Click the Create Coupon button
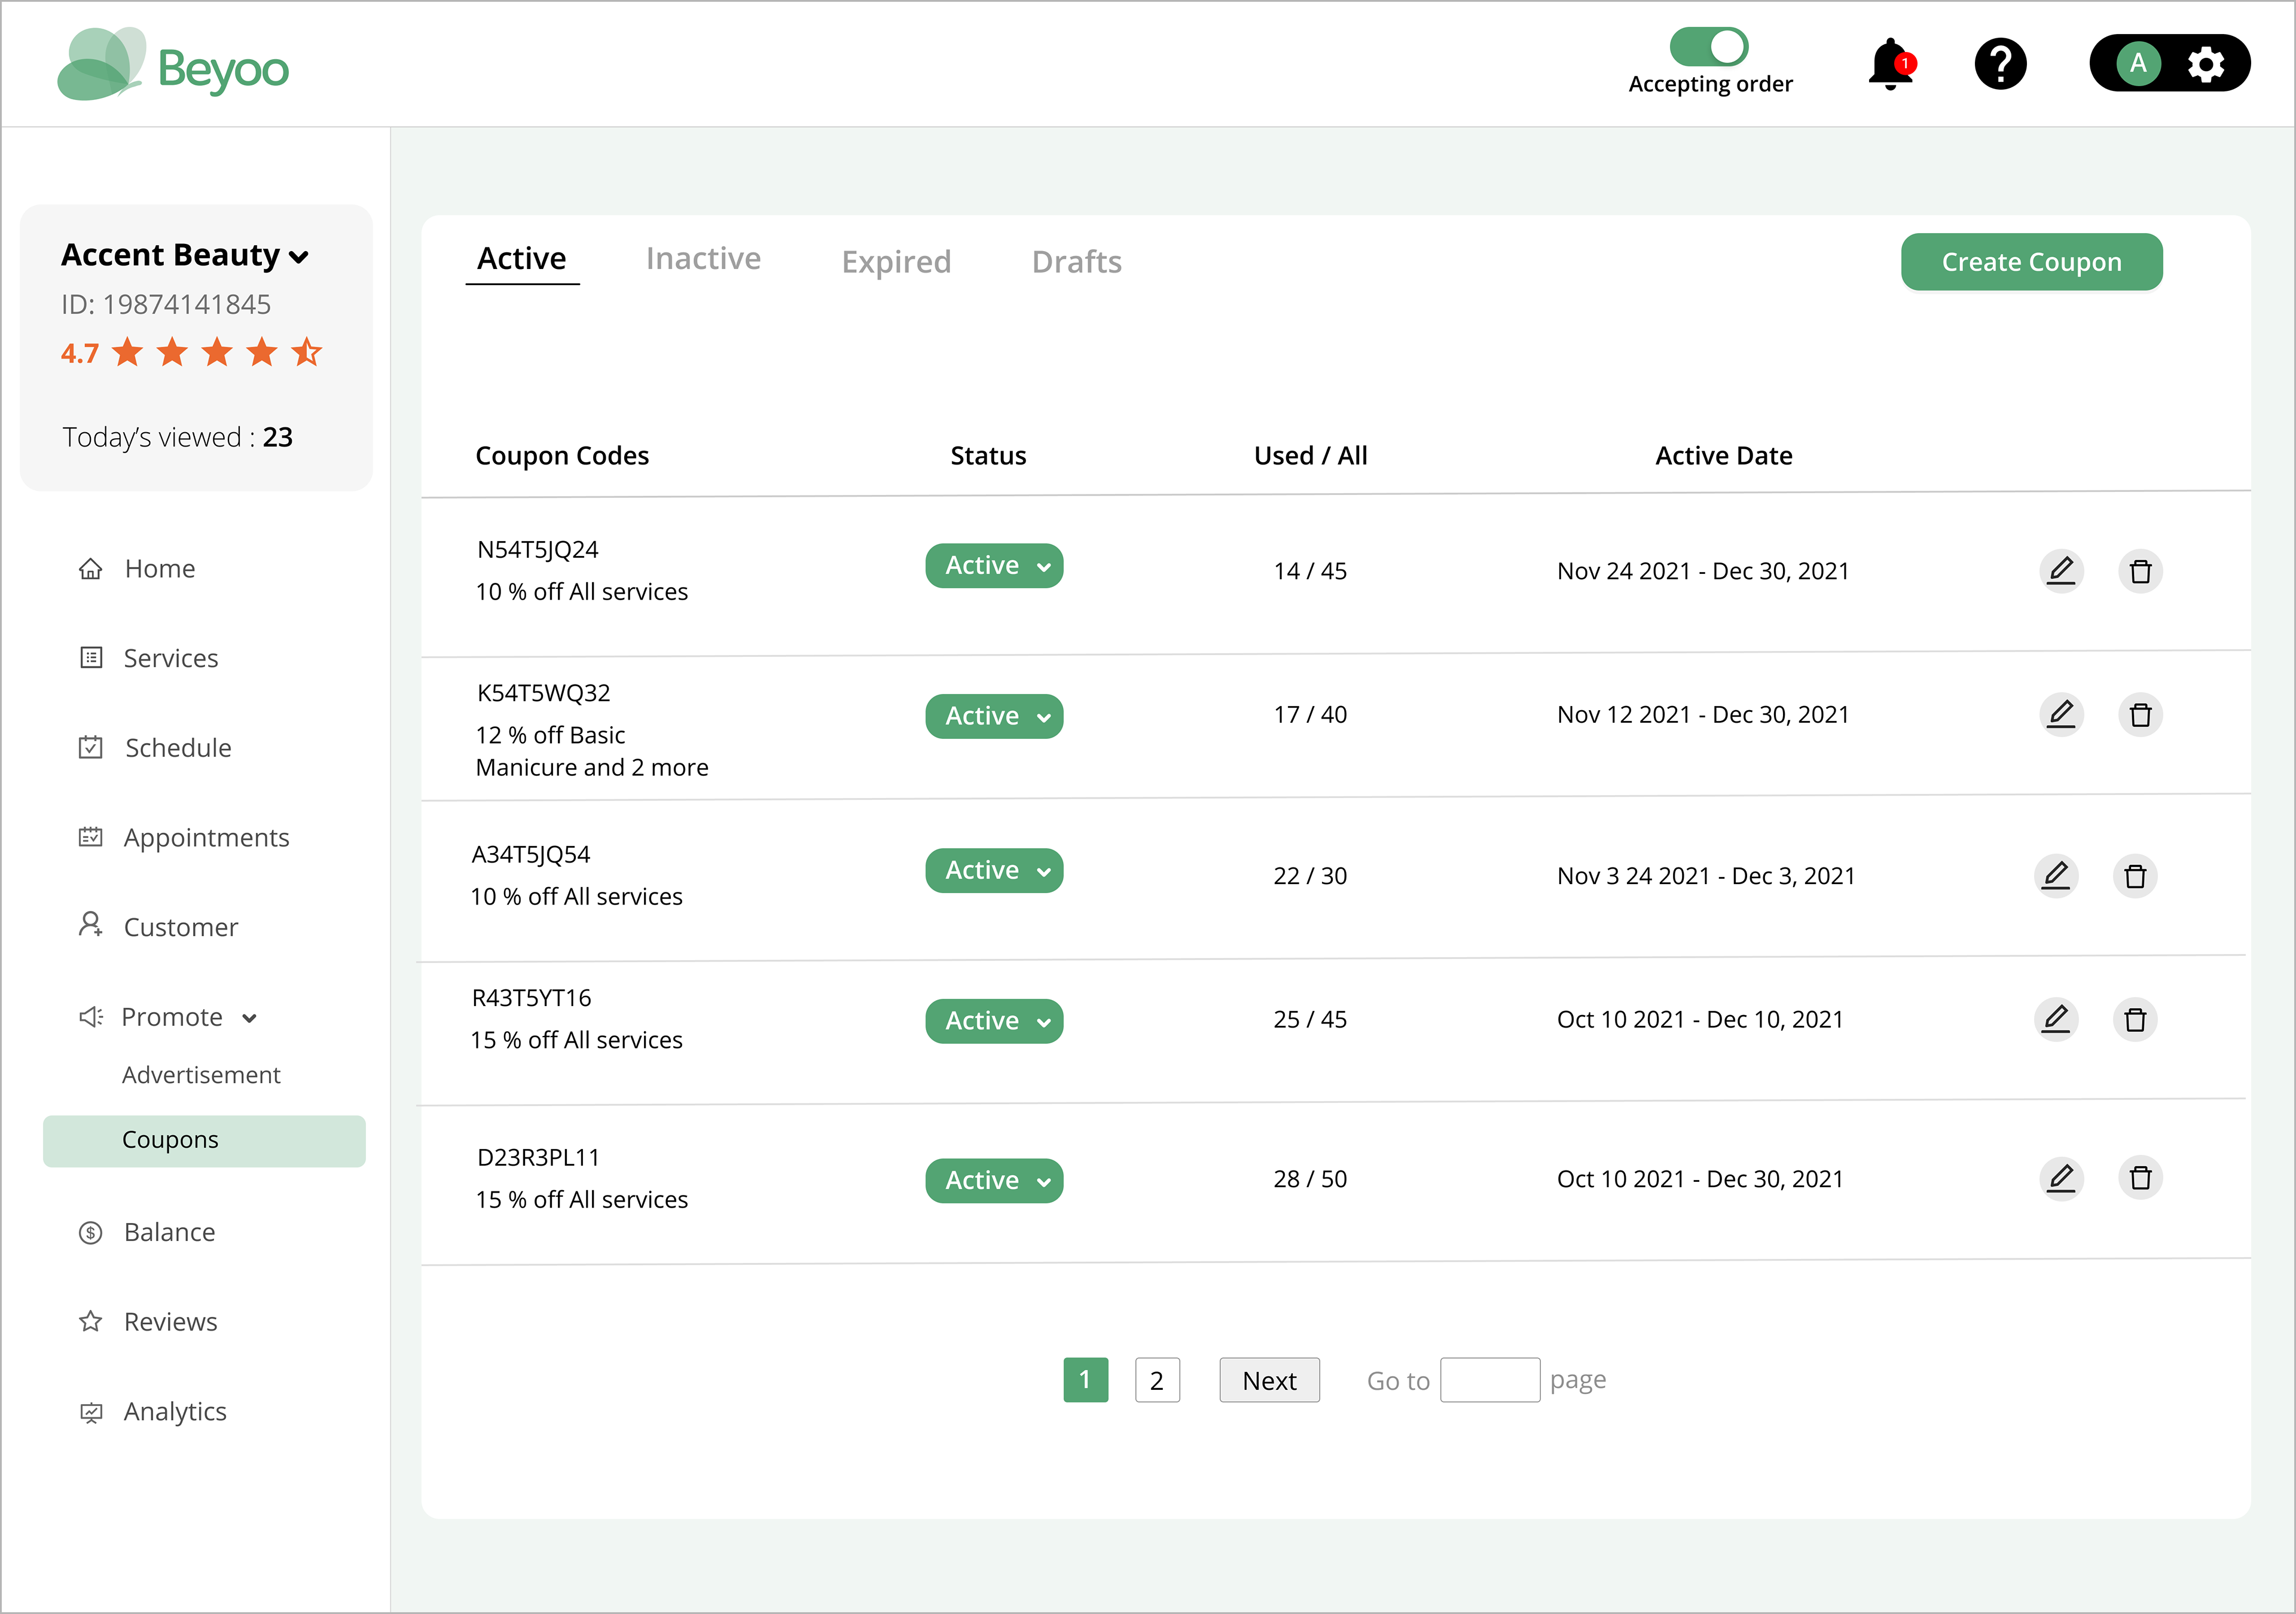 [2031, 262]
